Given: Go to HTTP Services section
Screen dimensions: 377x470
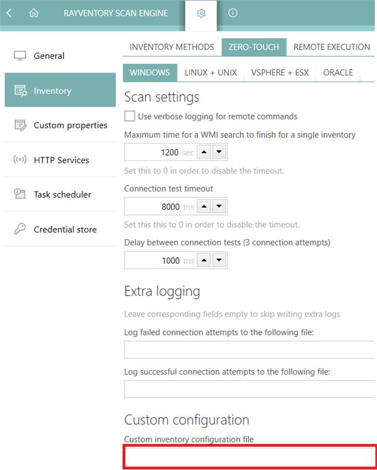Looking at the screenshot, I should tap(60, 160).
